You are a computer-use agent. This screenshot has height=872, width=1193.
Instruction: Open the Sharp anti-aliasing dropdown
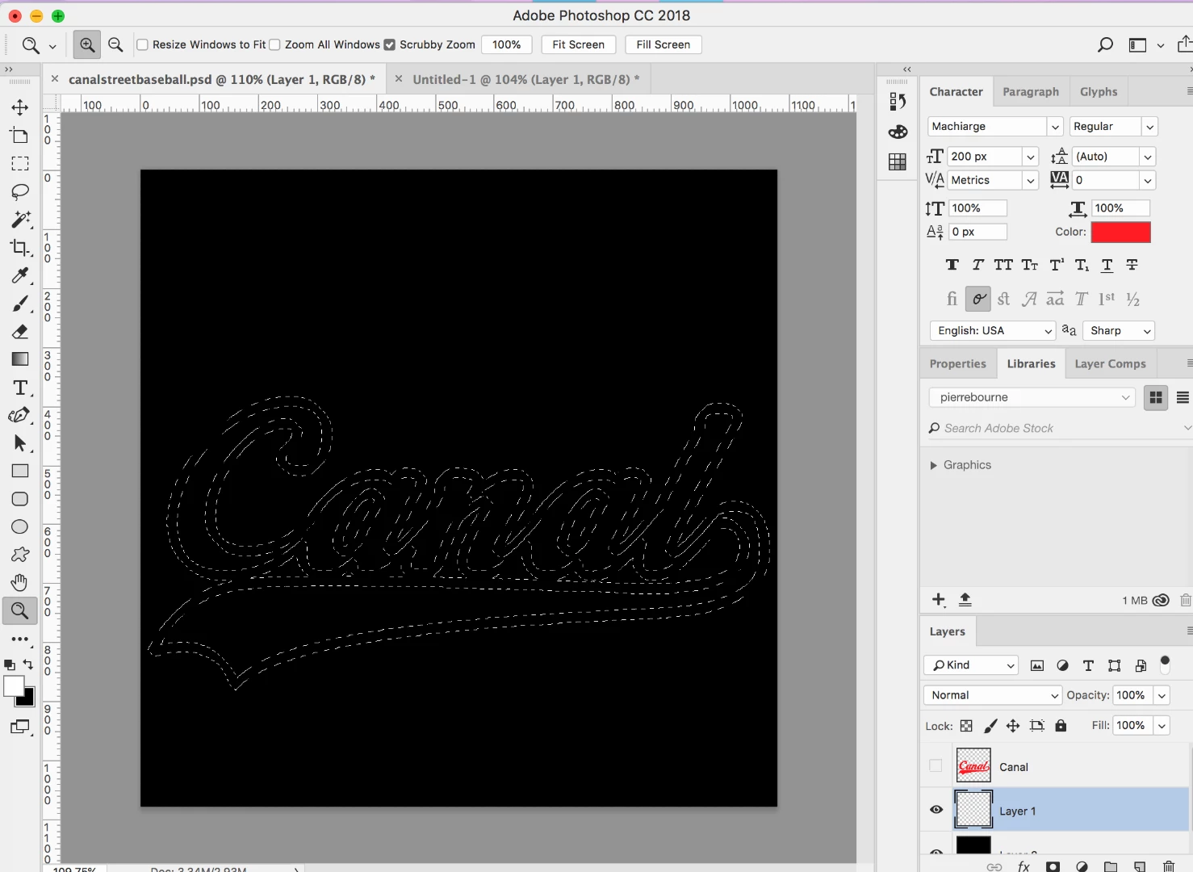(x=1119, y=331)
